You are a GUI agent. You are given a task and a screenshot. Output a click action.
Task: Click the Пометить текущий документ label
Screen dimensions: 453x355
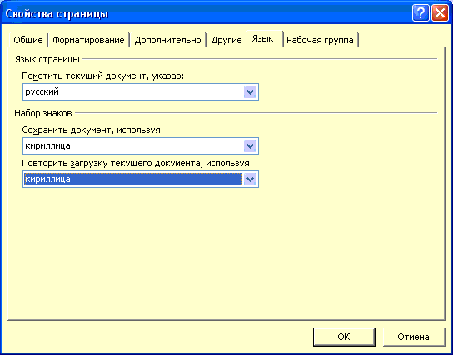103,76
